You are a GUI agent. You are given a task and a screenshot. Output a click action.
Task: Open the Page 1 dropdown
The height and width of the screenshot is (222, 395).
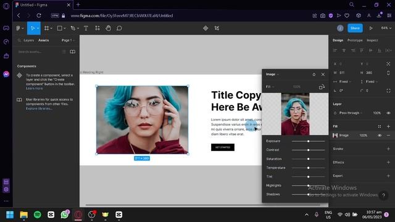click(x=69, y=40)
